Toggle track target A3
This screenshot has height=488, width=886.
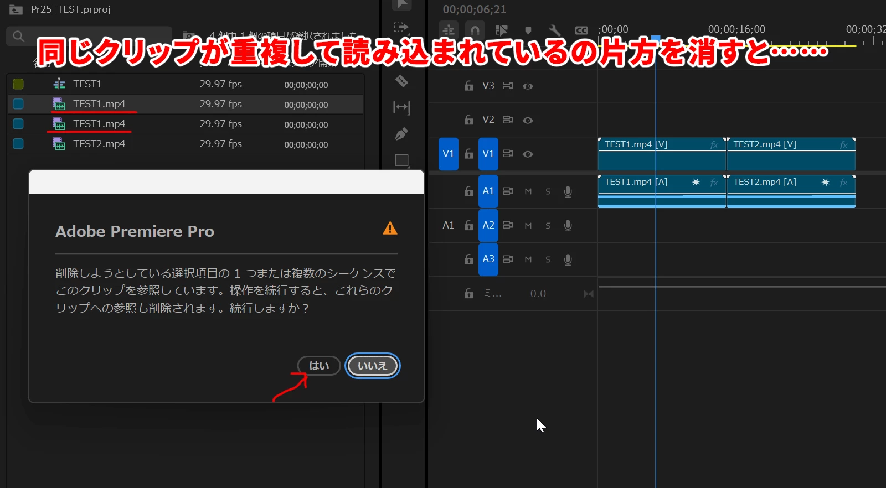[x=488, y=259]
